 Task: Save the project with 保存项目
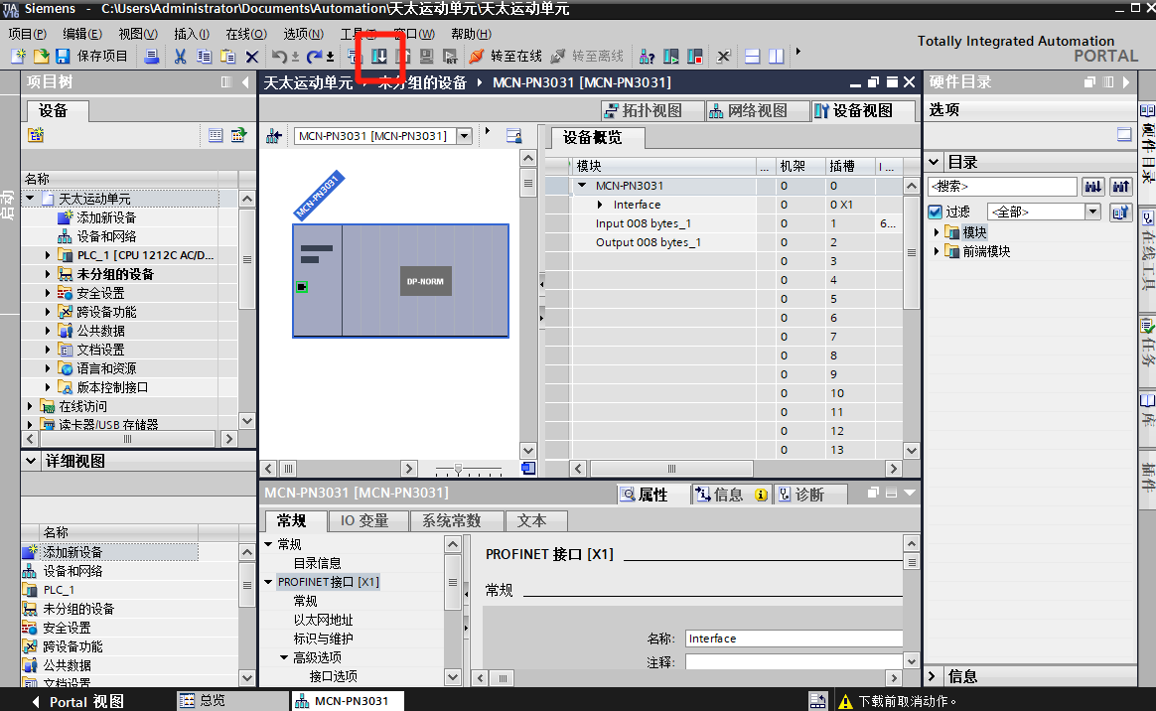pyautogui.click(x=93, y=56)
